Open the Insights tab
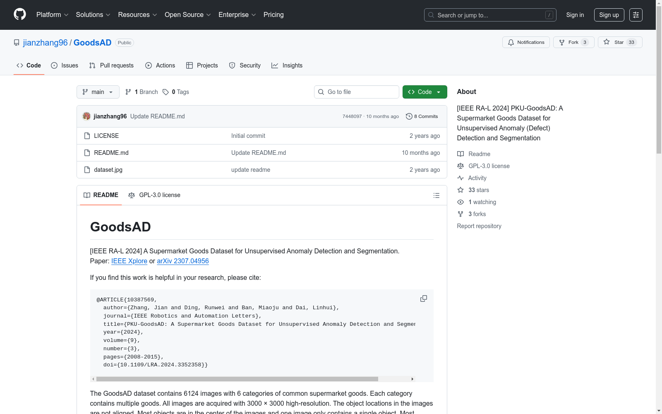The height and width of the screenshot is (414, 662). pyautogui.click(x=287, y=65)
